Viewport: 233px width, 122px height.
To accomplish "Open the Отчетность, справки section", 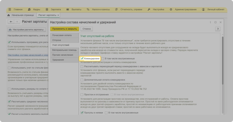I will point(131,9).
